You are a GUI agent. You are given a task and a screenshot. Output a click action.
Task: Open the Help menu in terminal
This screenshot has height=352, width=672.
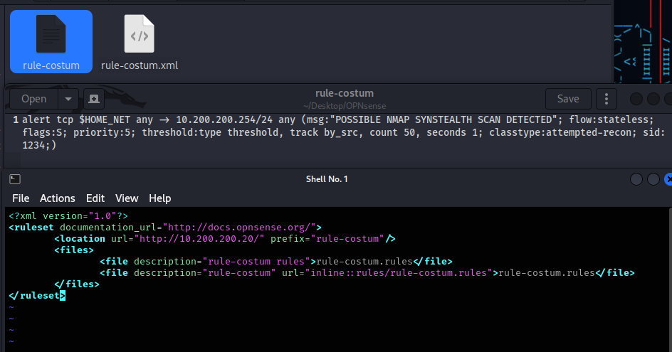tap(160, 198)
